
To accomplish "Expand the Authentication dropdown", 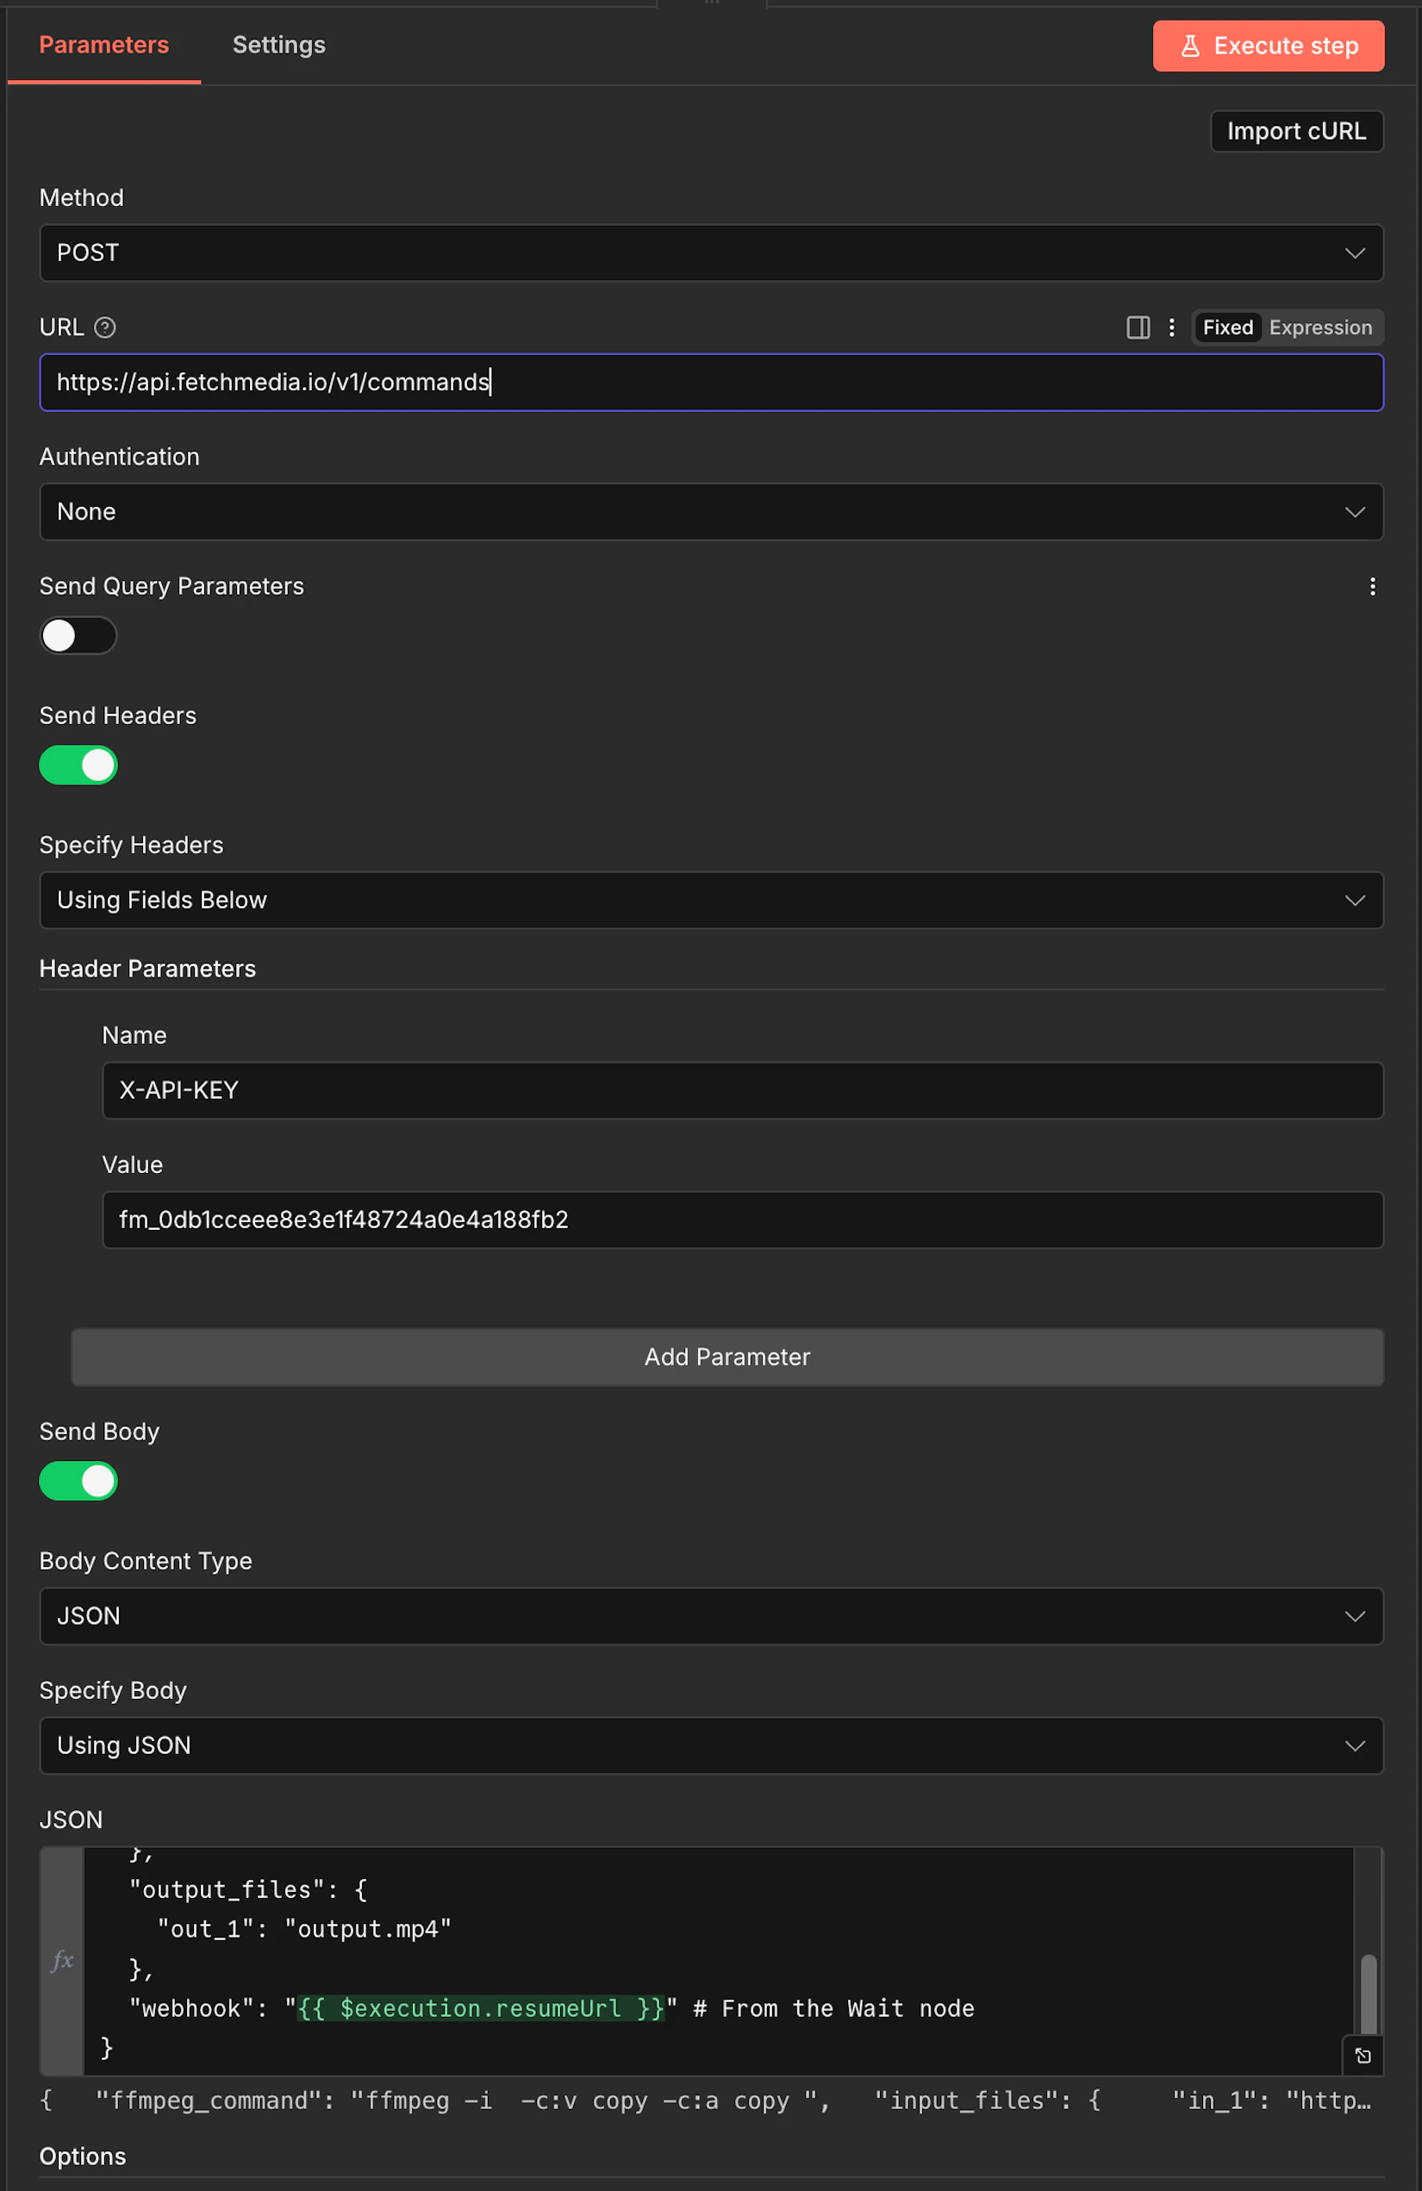I will click(x=710, y=512).
